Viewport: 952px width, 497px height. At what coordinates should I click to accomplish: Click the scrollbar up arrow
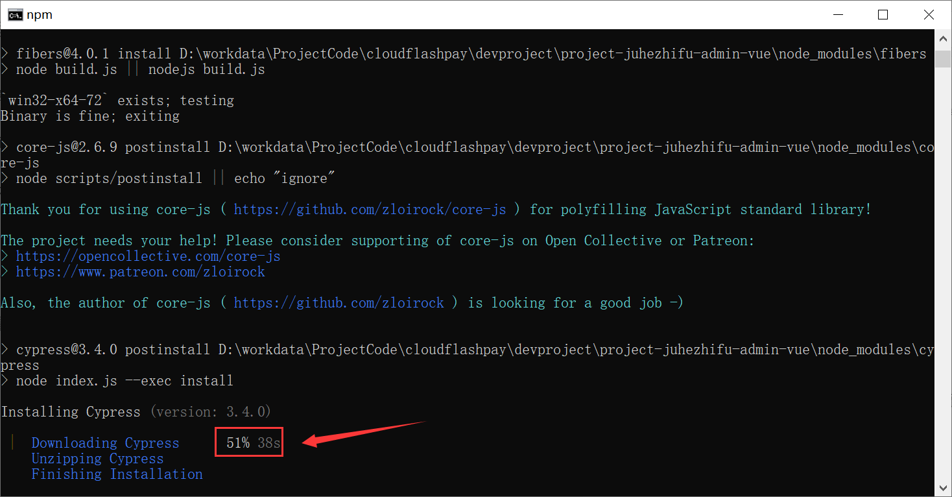[944, 38]
